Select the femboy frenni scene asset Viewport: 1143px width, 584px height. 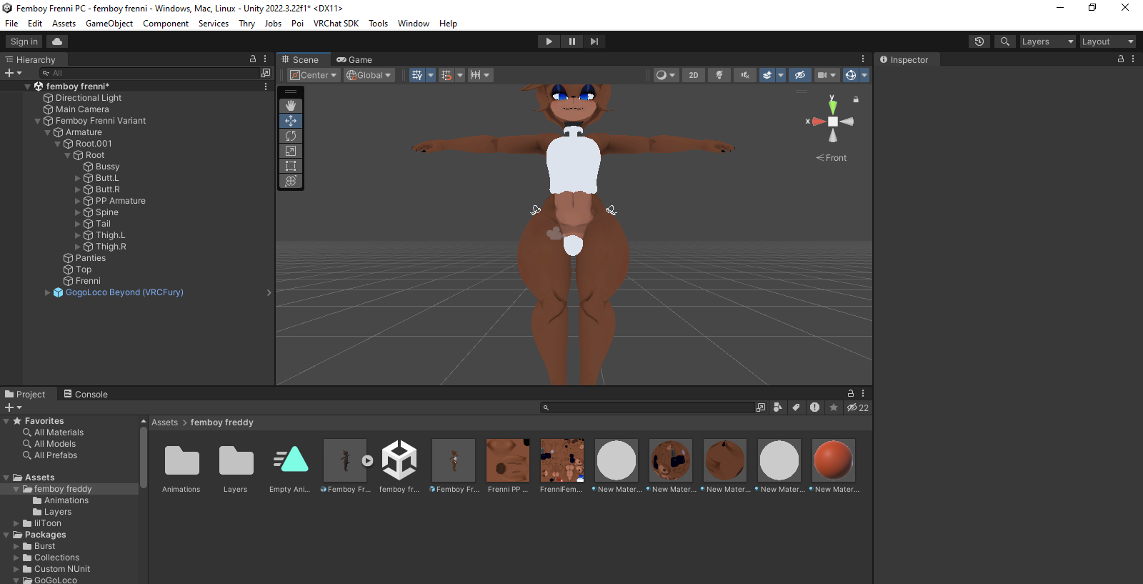399,466
